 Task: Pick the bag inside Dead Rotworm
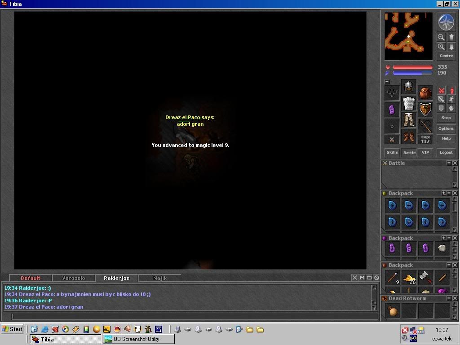[x=393, y=311]
